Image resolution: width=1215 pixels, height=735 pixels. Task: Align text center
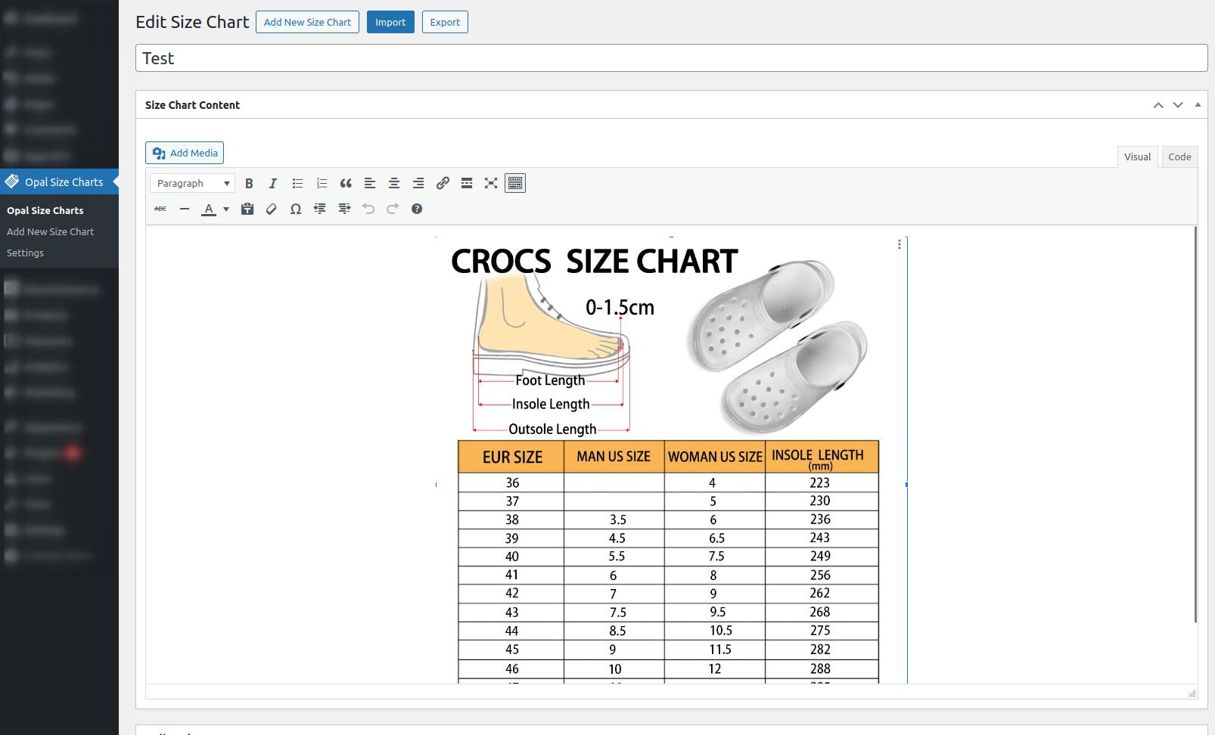(x=394, y=183)
